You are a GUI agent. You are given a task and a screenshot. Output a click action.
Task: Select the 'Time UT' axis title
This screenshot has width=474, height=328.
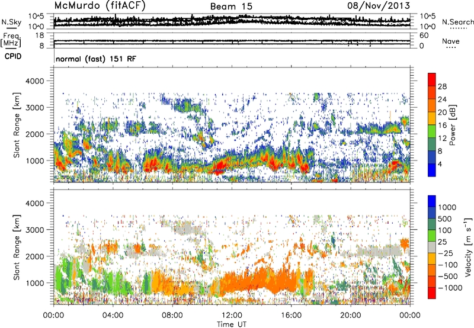point(232,324)
